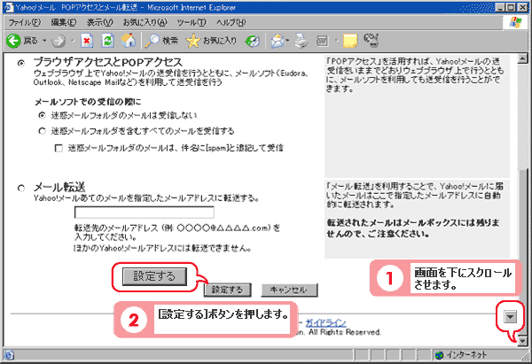Image resolution: width=532 pixels, height=364 pixels.
Task: Open the ヘルプ(H) menu
Action: pyautogui.click(x=231, y=23)
